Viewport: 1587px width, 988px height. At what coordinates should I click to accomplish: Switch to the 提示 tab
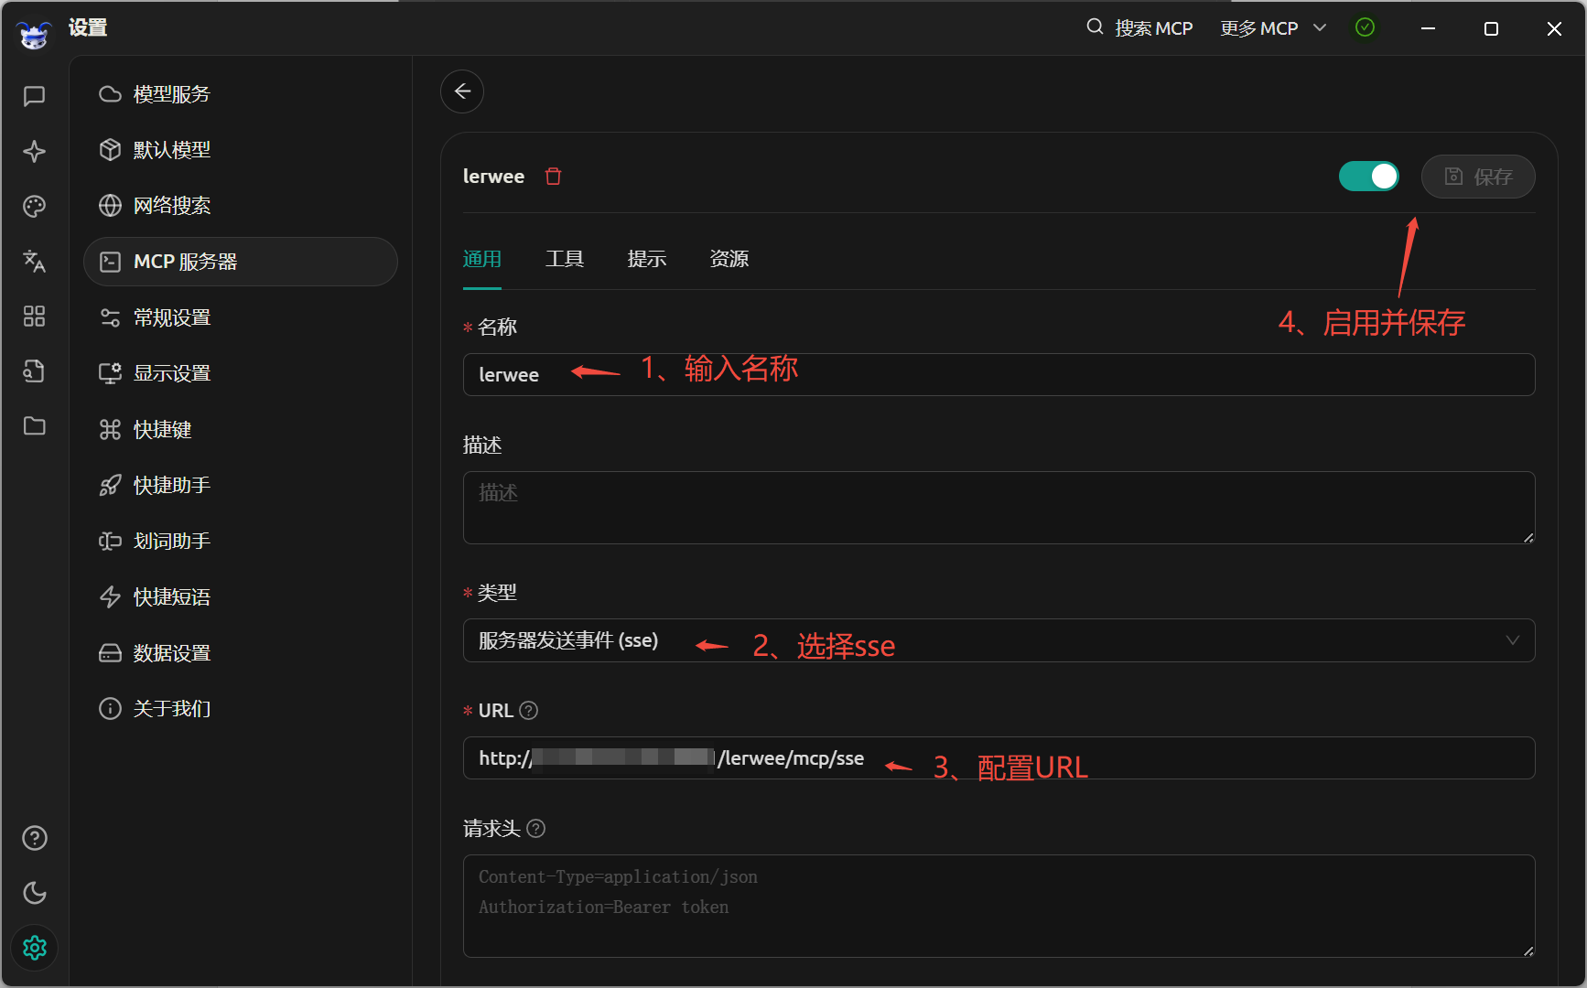647,259
